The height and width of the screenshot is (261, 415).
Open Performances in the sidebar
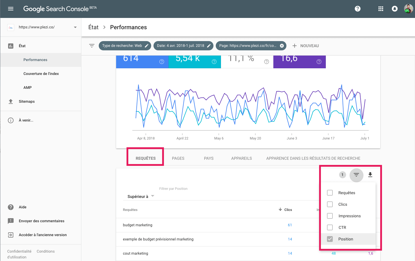pos(41,60)
